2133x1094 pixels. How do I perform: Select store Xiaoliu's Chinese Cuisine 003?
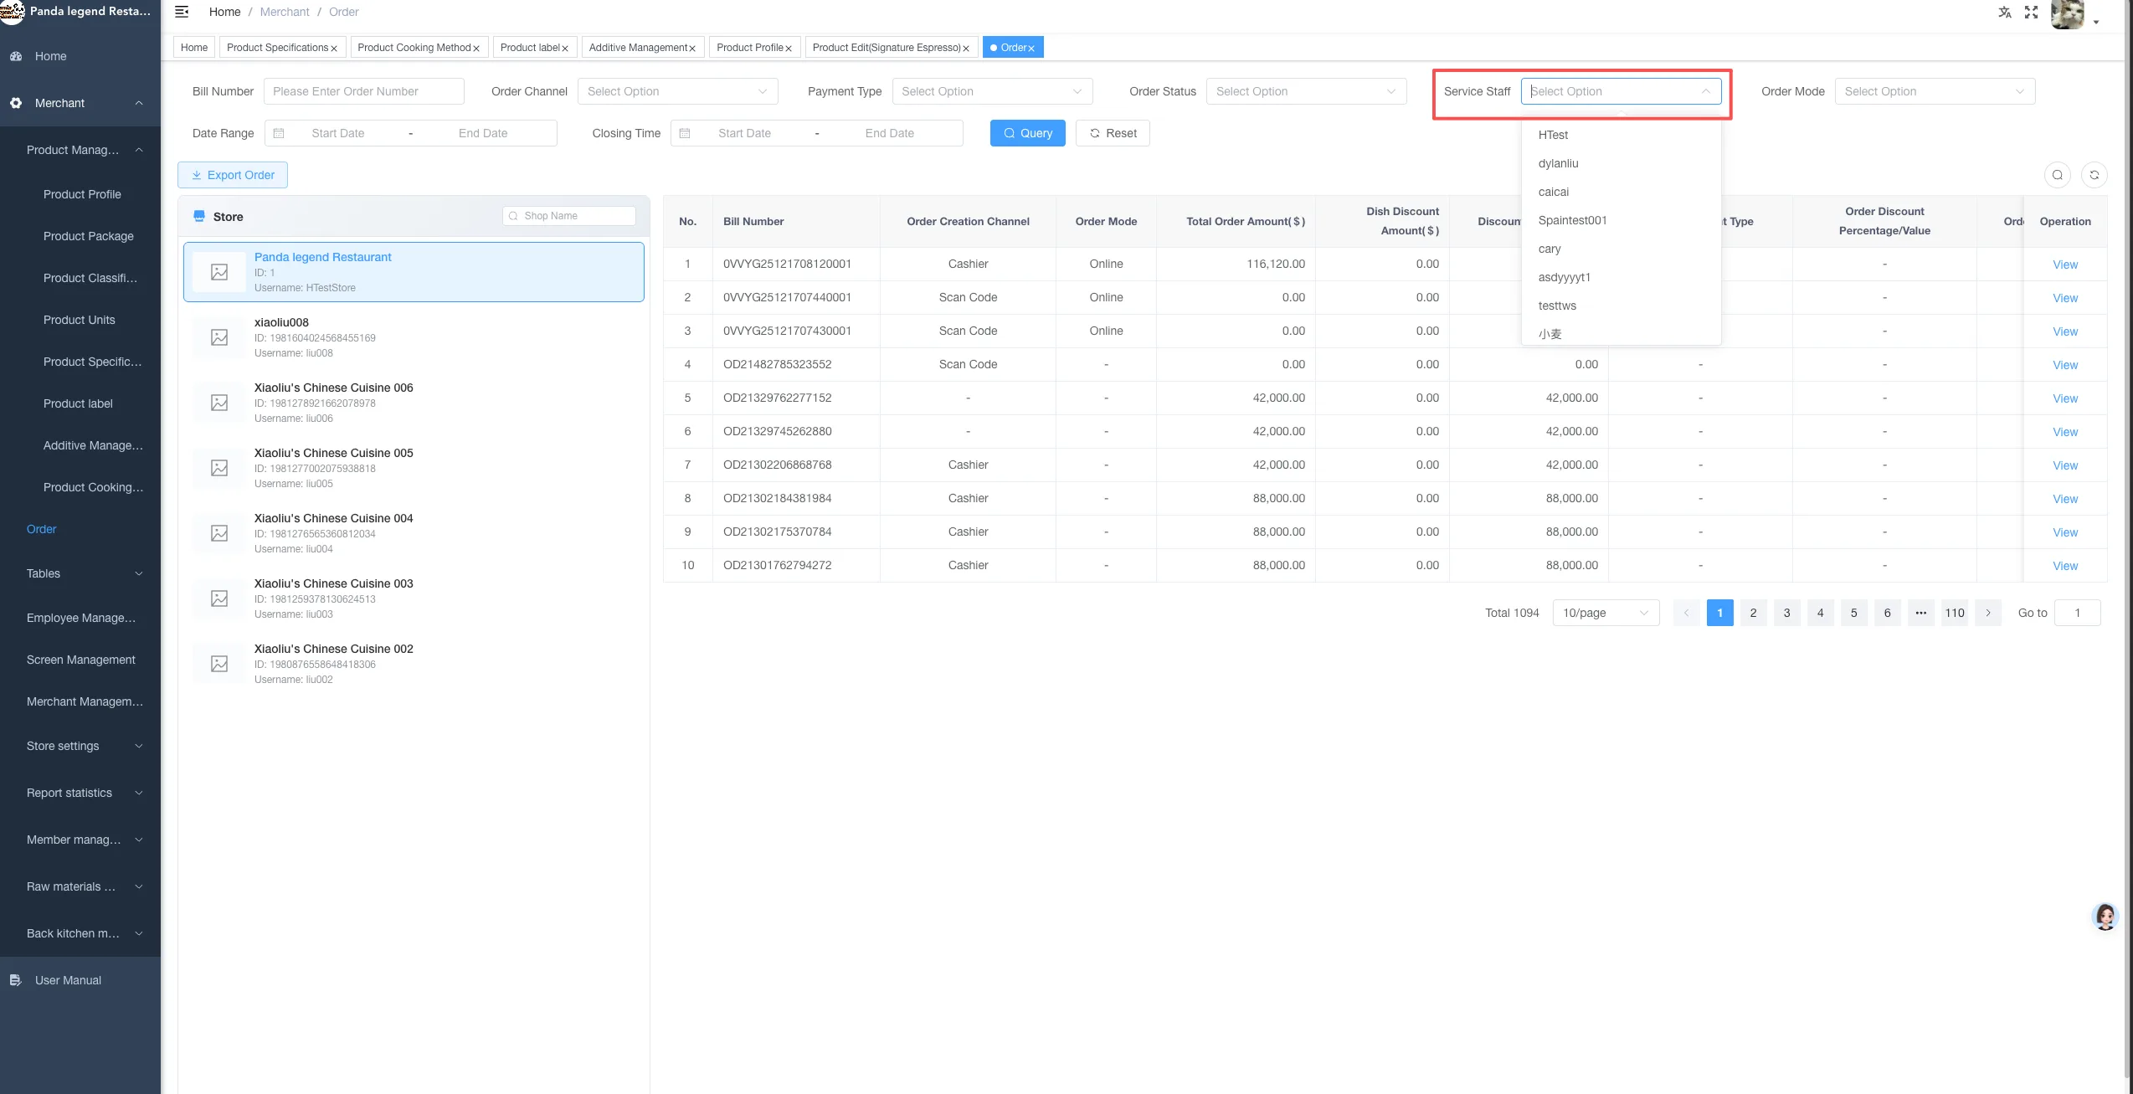(x=414, y=598)
